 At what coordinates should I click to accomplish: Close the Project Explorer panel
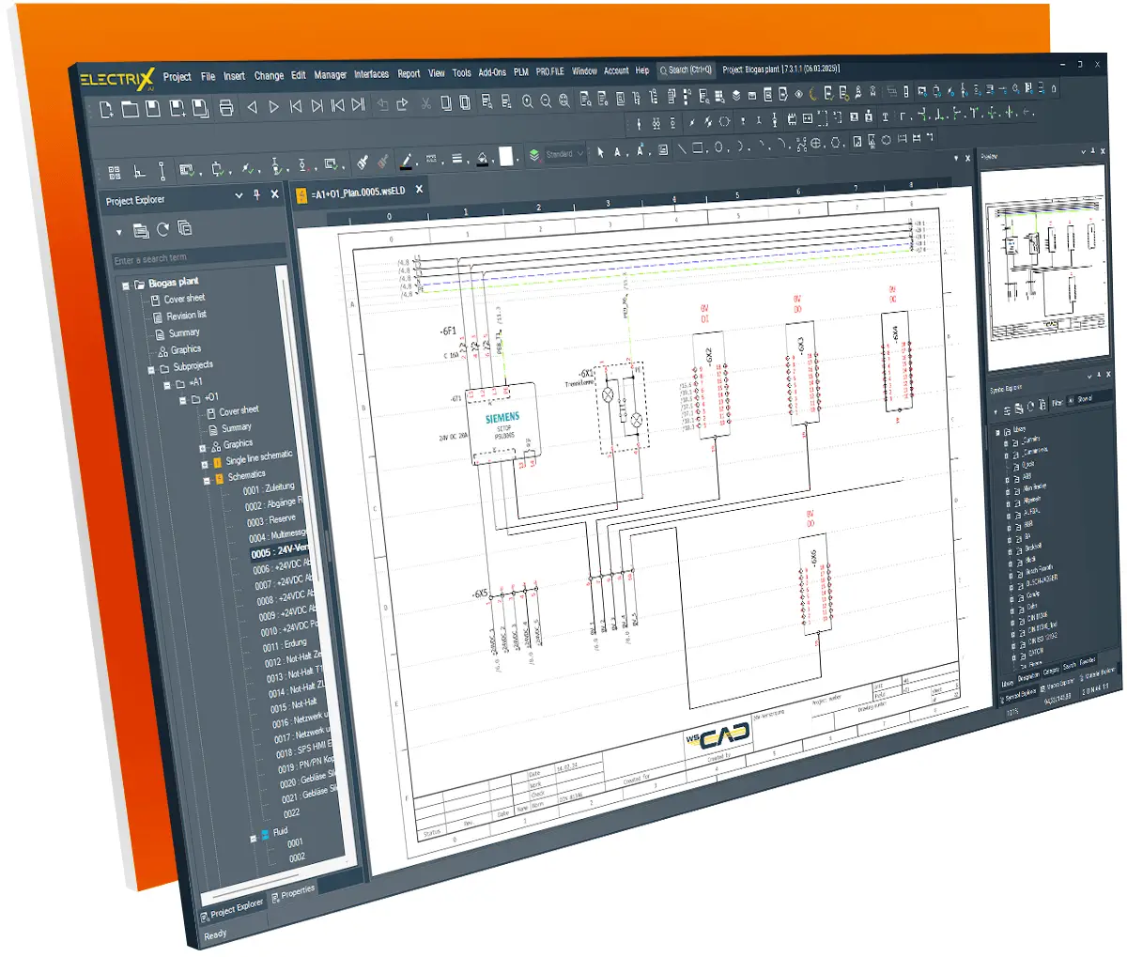(x=274, y=193)
